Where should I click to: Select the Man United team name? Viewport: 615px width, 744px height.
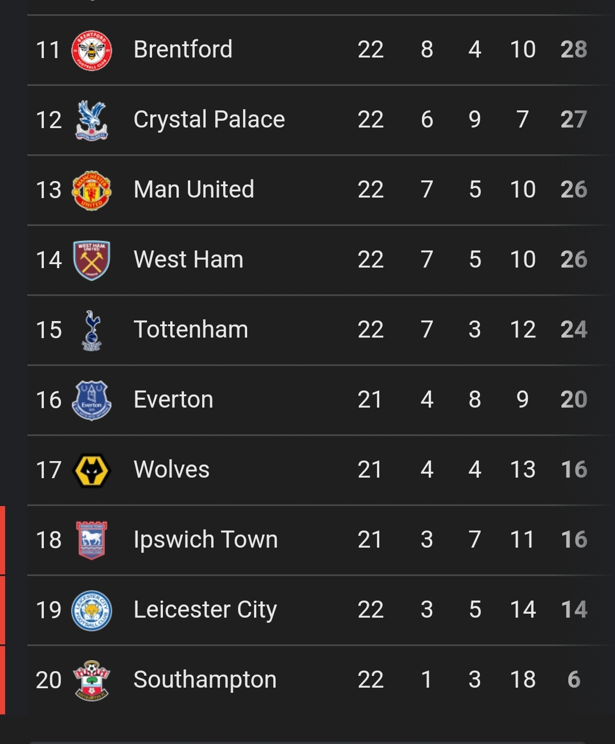pyautogui.click(x=194, y=190)
